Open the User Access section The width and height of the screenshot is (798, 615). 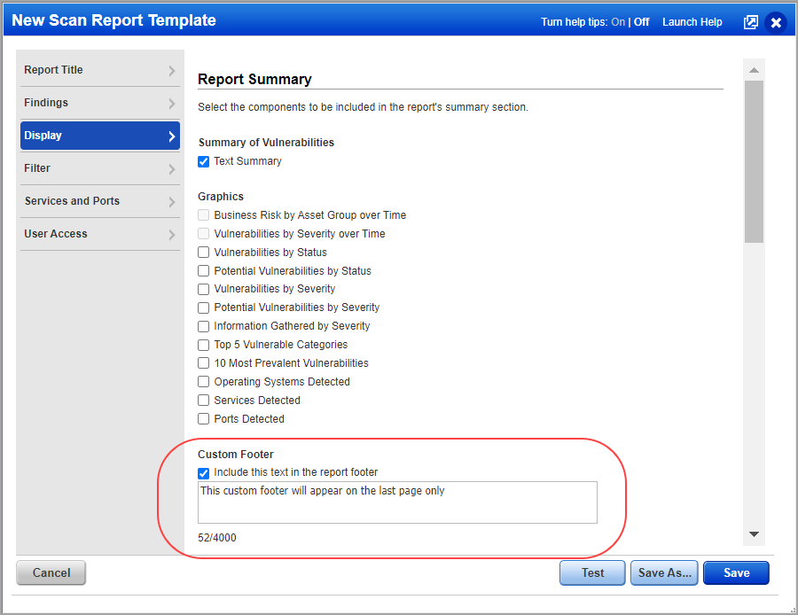[x=99, y=234]
